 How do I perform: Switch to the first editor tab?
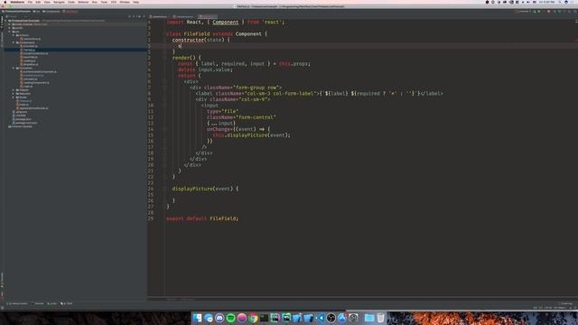point(159,16)
